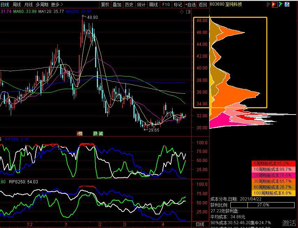
Task: Open the 复权 adjustment menu
Action: (105, 5)
